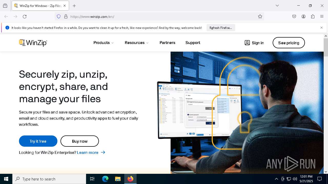Screen dimensions: 328x184
Task: Open the Windows notification center icon
Action: click(x=320, y=179)
